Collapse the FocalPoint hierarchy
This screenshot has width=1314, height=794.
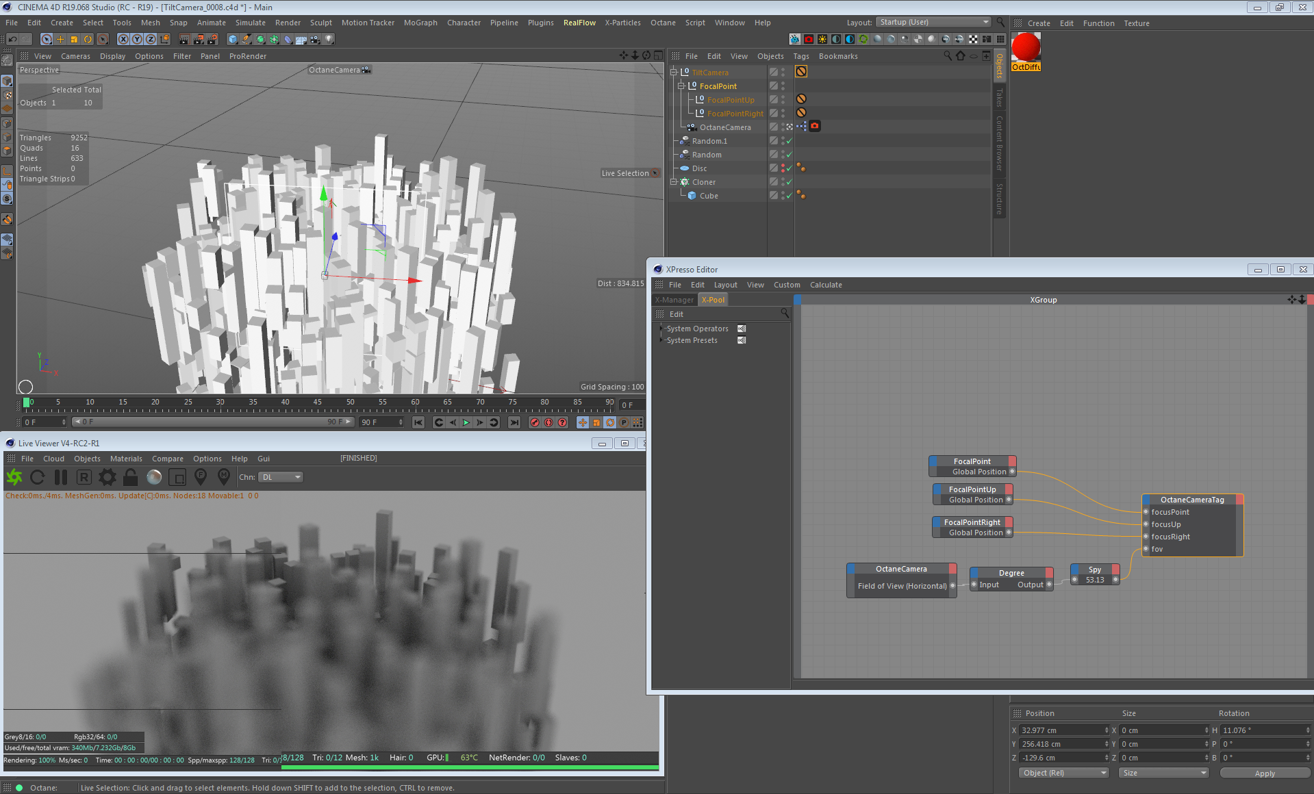[681, 86]
